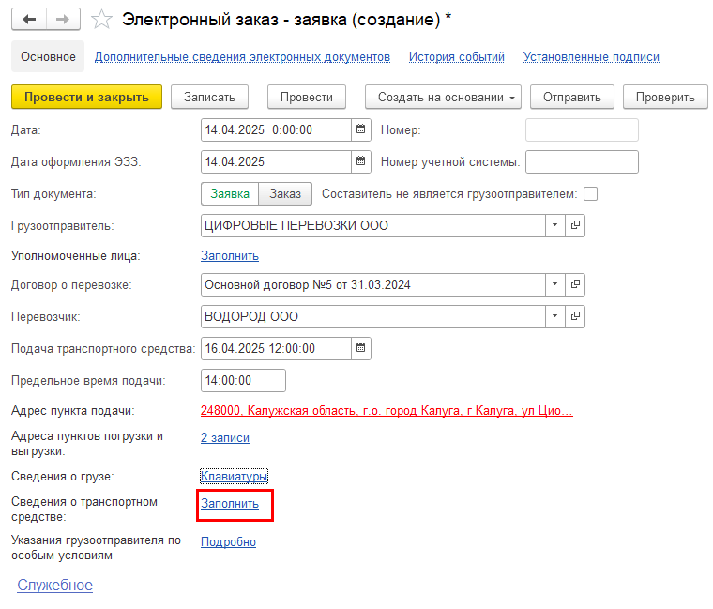
Task: Click the Предельное время подачи field
Action: click(243, 380)
